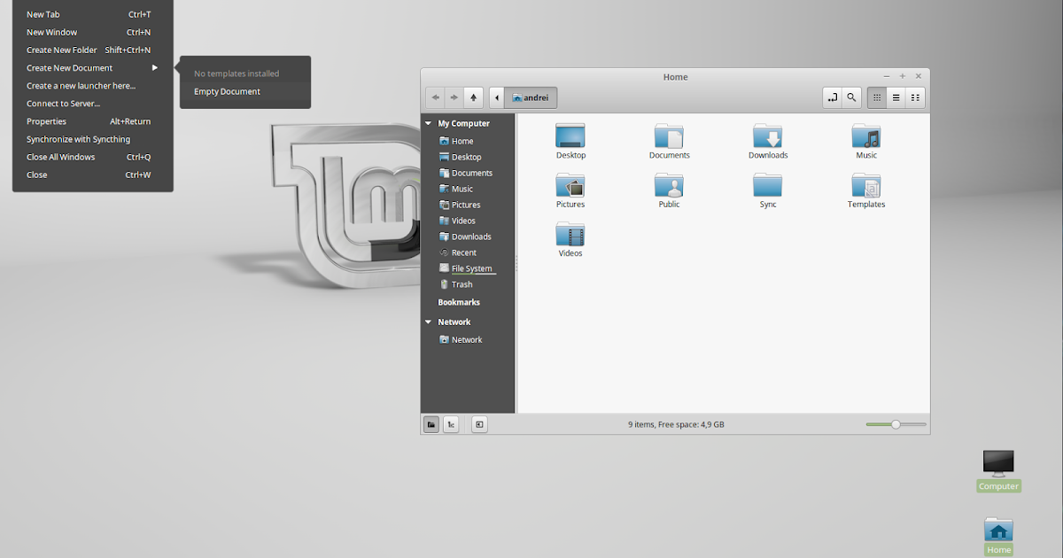The width and height of the screenshot is (1063, 558).
Task: Click the status text '9 items, Free space'
Action: pos(676,425)
